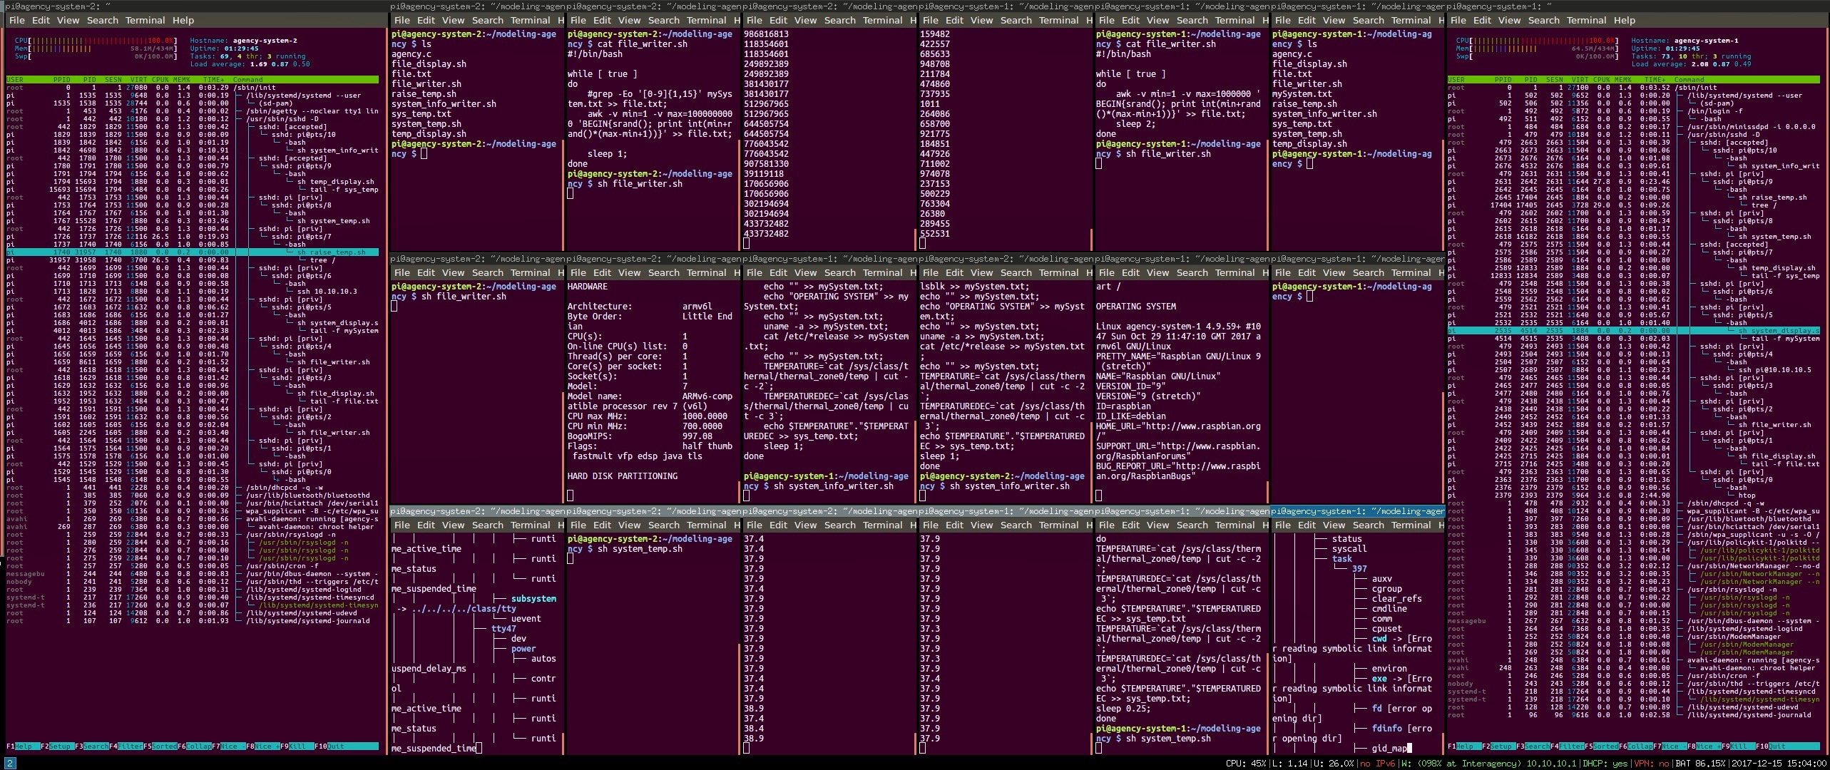Select highlighted 'sh system_display.s' row in agency-system-1 htop
1830x770 pixels.
1635,331
